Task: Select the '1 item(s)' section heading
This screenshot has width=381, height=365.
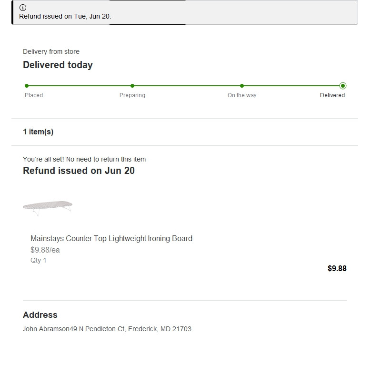Action: [x=38, y=132]
